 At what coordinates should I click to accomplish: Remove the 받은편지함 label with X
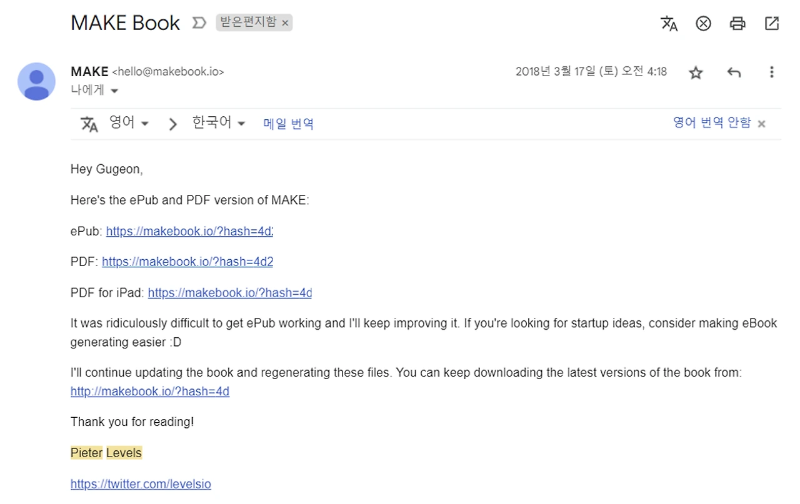coord(285,23)
